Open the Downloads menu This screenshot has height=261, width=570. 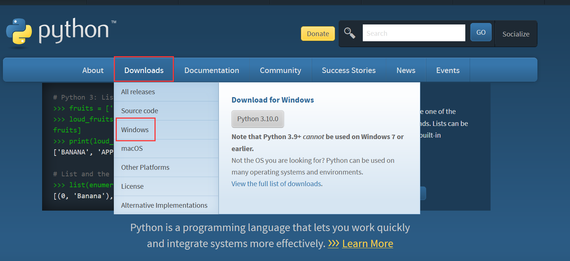[x=144, y=70]
